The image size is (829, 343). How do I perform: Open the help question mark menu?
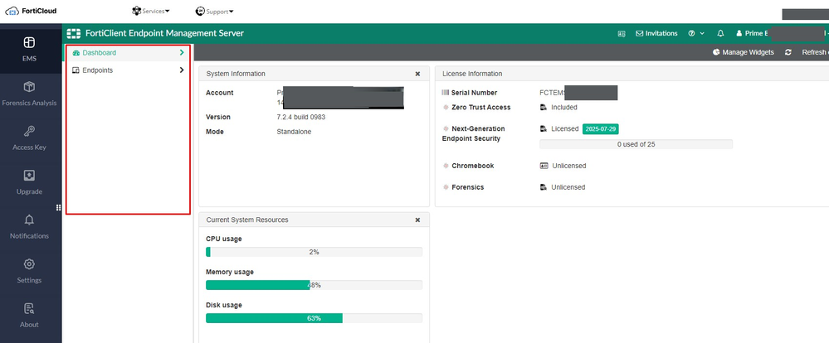(x=695, y=33)
